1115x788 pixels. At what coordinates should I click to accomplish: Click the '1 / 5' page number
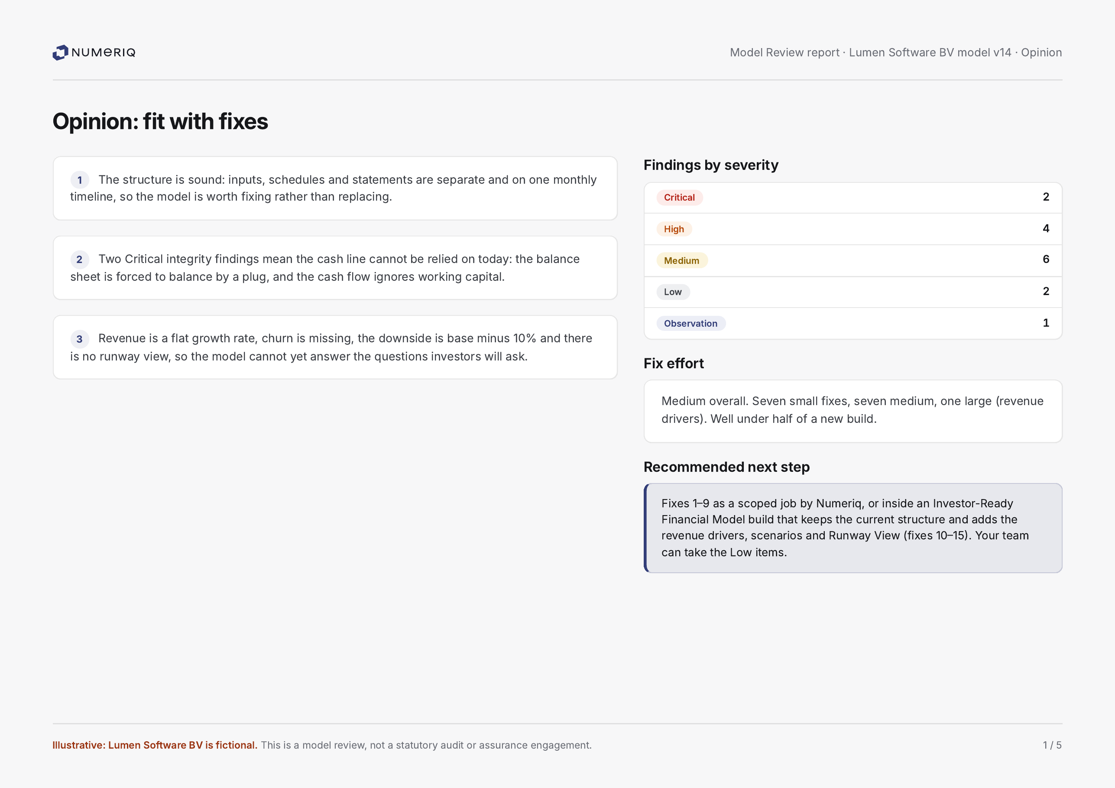click(1052, 745)
